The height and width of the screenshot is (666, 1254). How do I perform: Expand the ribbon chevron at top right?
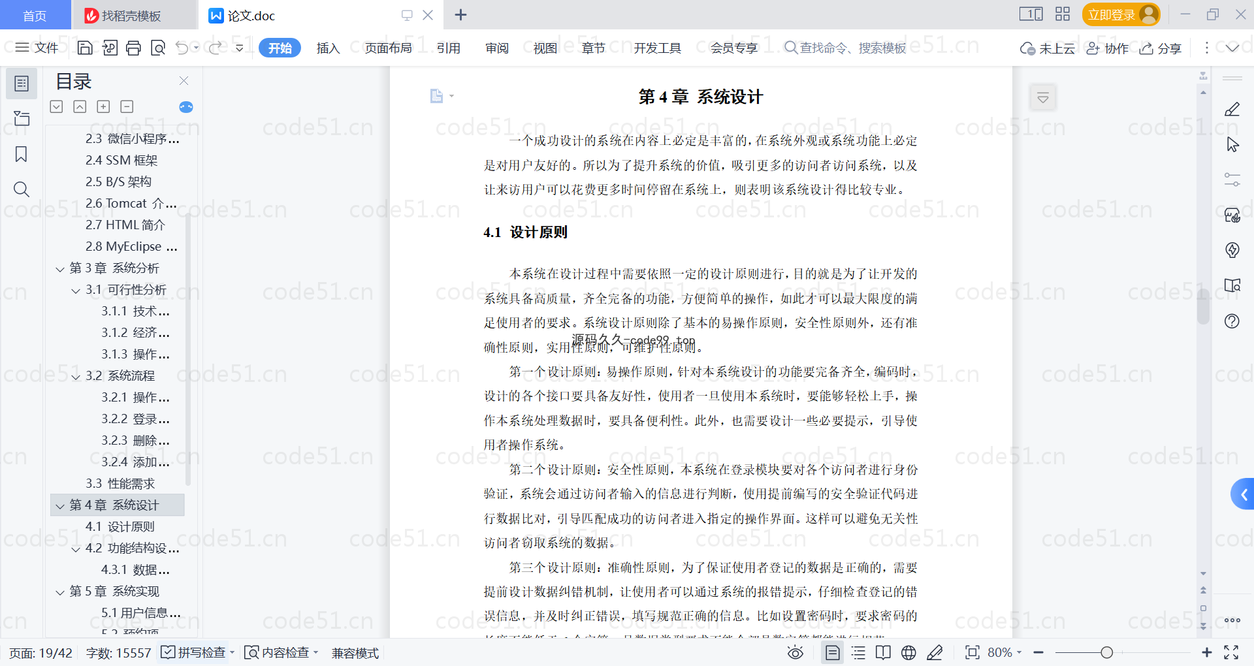(1232, 48)
